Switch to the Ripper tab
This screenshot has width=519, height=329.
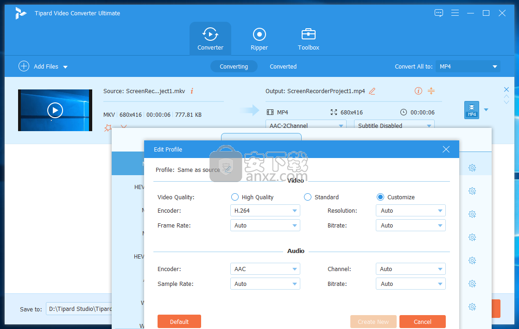(x=259, y=39)
